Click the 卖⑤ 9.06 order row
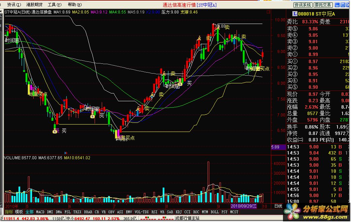 pyautogui.click(x=318, y=29)
